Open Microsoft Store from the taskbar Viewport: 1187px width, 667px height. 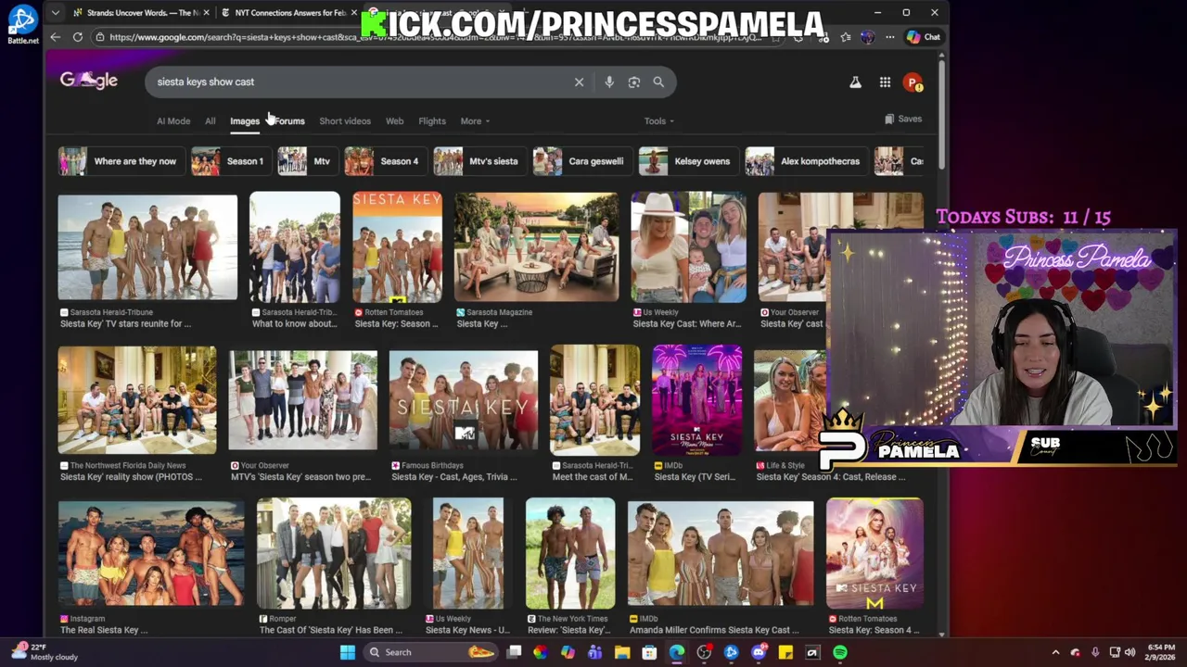[x=649, y=652]
